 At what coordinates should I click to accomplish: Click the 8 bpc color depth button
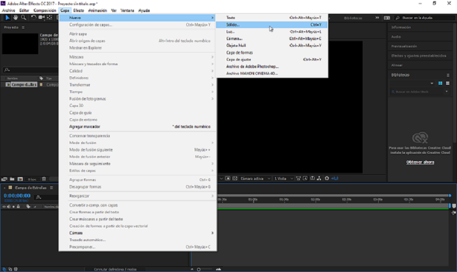(x=32, y=179)
